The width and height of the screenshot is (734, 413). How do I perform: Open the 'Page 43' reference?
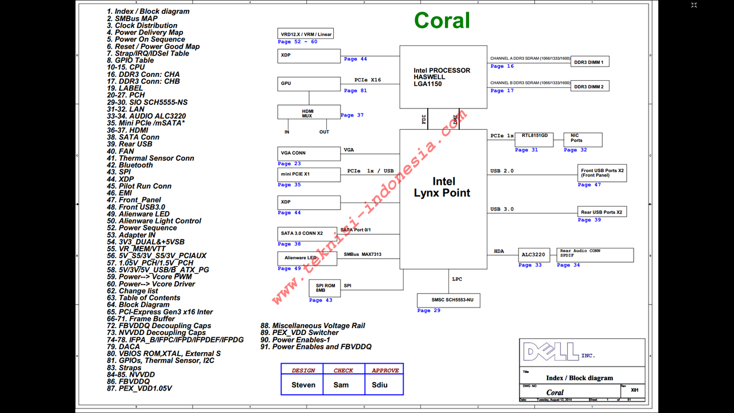click(x=321, y=301)
